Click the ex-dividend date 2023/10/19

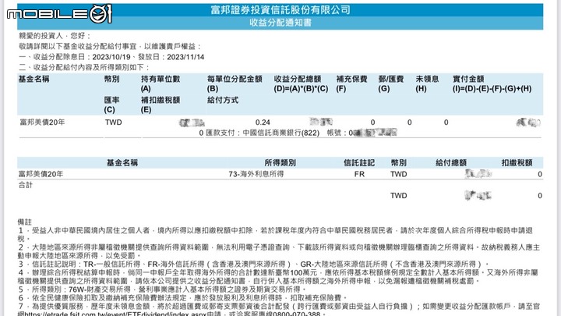[111, 57]
